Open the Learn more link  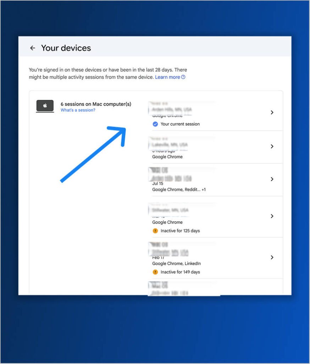coord(167,77)
